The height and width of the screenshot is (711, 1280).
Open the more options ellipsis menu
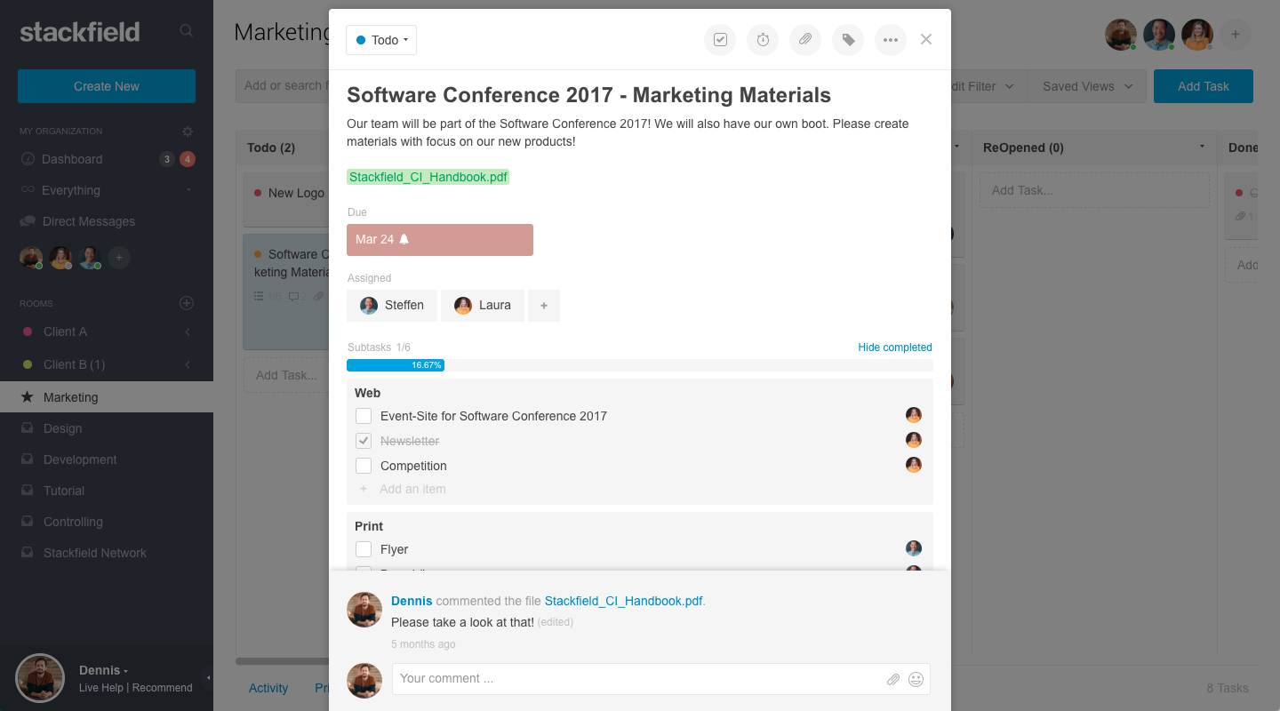(x=891, y=40)
